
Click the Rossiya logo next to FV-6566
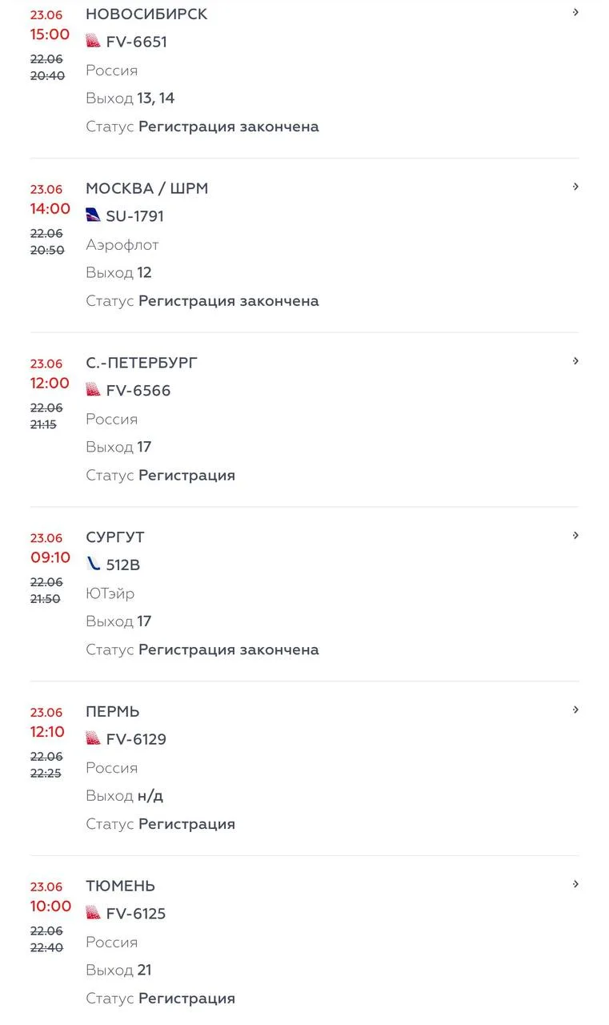(94, 389)
